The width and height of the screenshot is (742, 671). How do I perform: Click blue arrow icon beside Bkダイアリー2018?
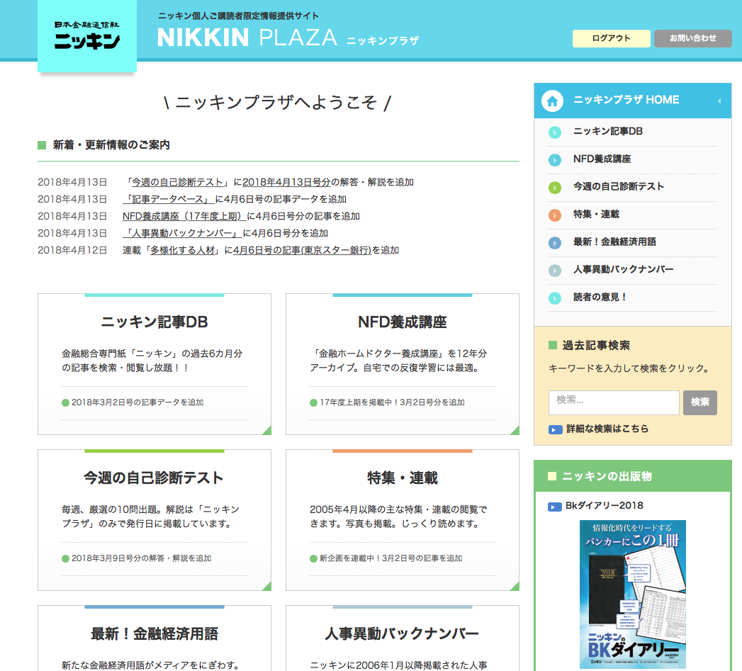click(x=555, y=507)
